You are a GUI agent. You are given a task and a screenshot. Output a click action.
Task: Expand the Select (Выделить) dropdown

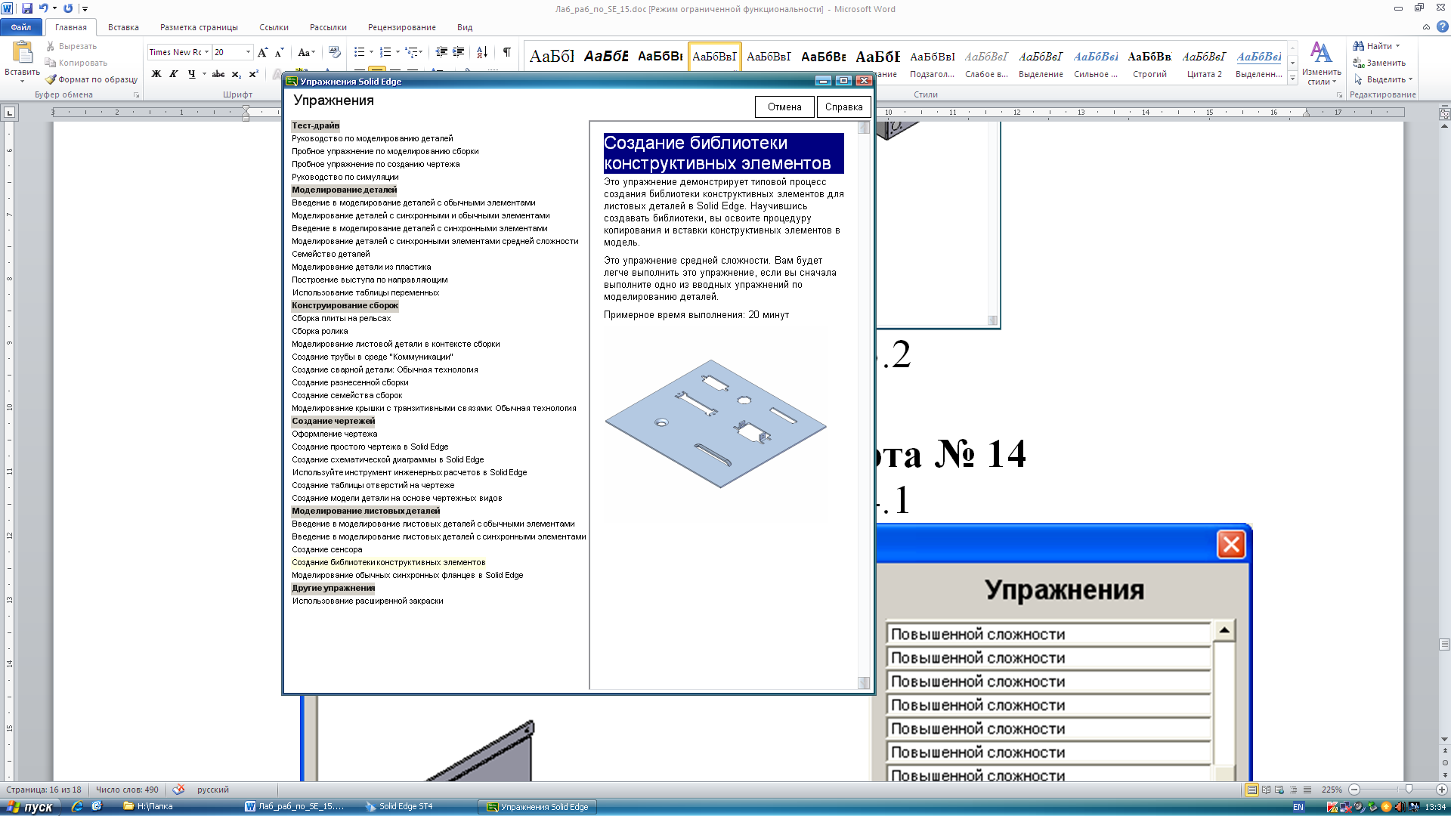pyautogui.click(x=1410, y=79)
